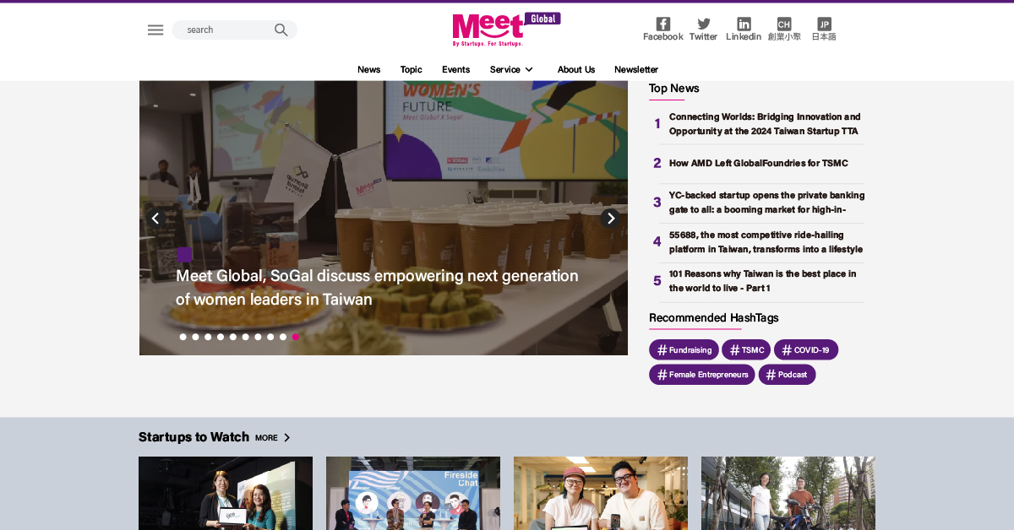Click inside the search text field

(x=226, y=30)
